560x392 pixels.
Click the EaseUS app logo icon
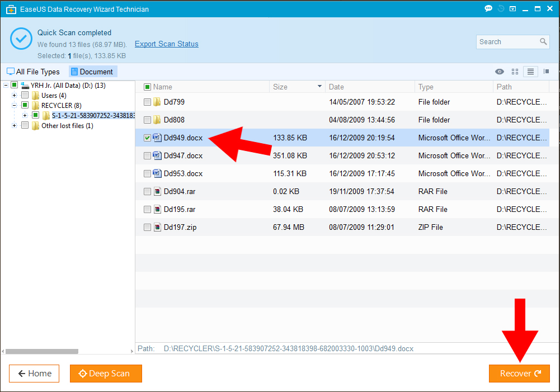11,10
